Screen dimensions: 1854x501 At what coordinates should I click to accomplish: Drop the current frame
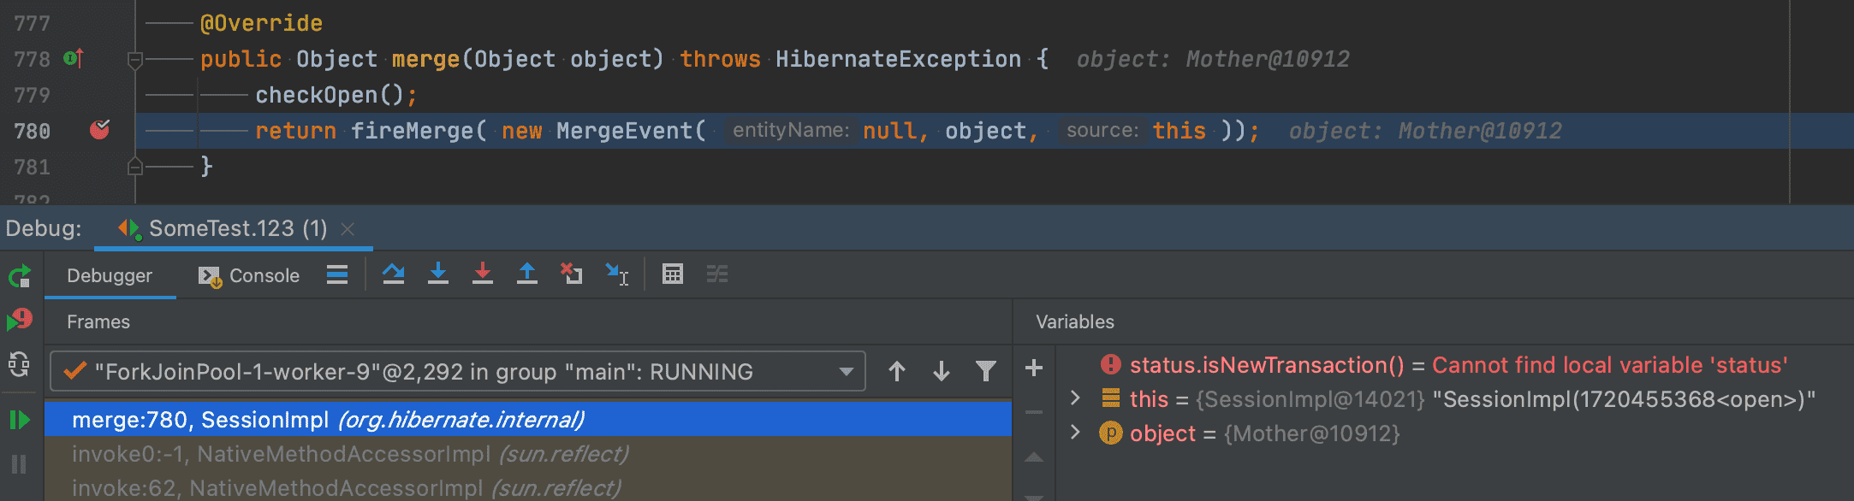[571, 274]
